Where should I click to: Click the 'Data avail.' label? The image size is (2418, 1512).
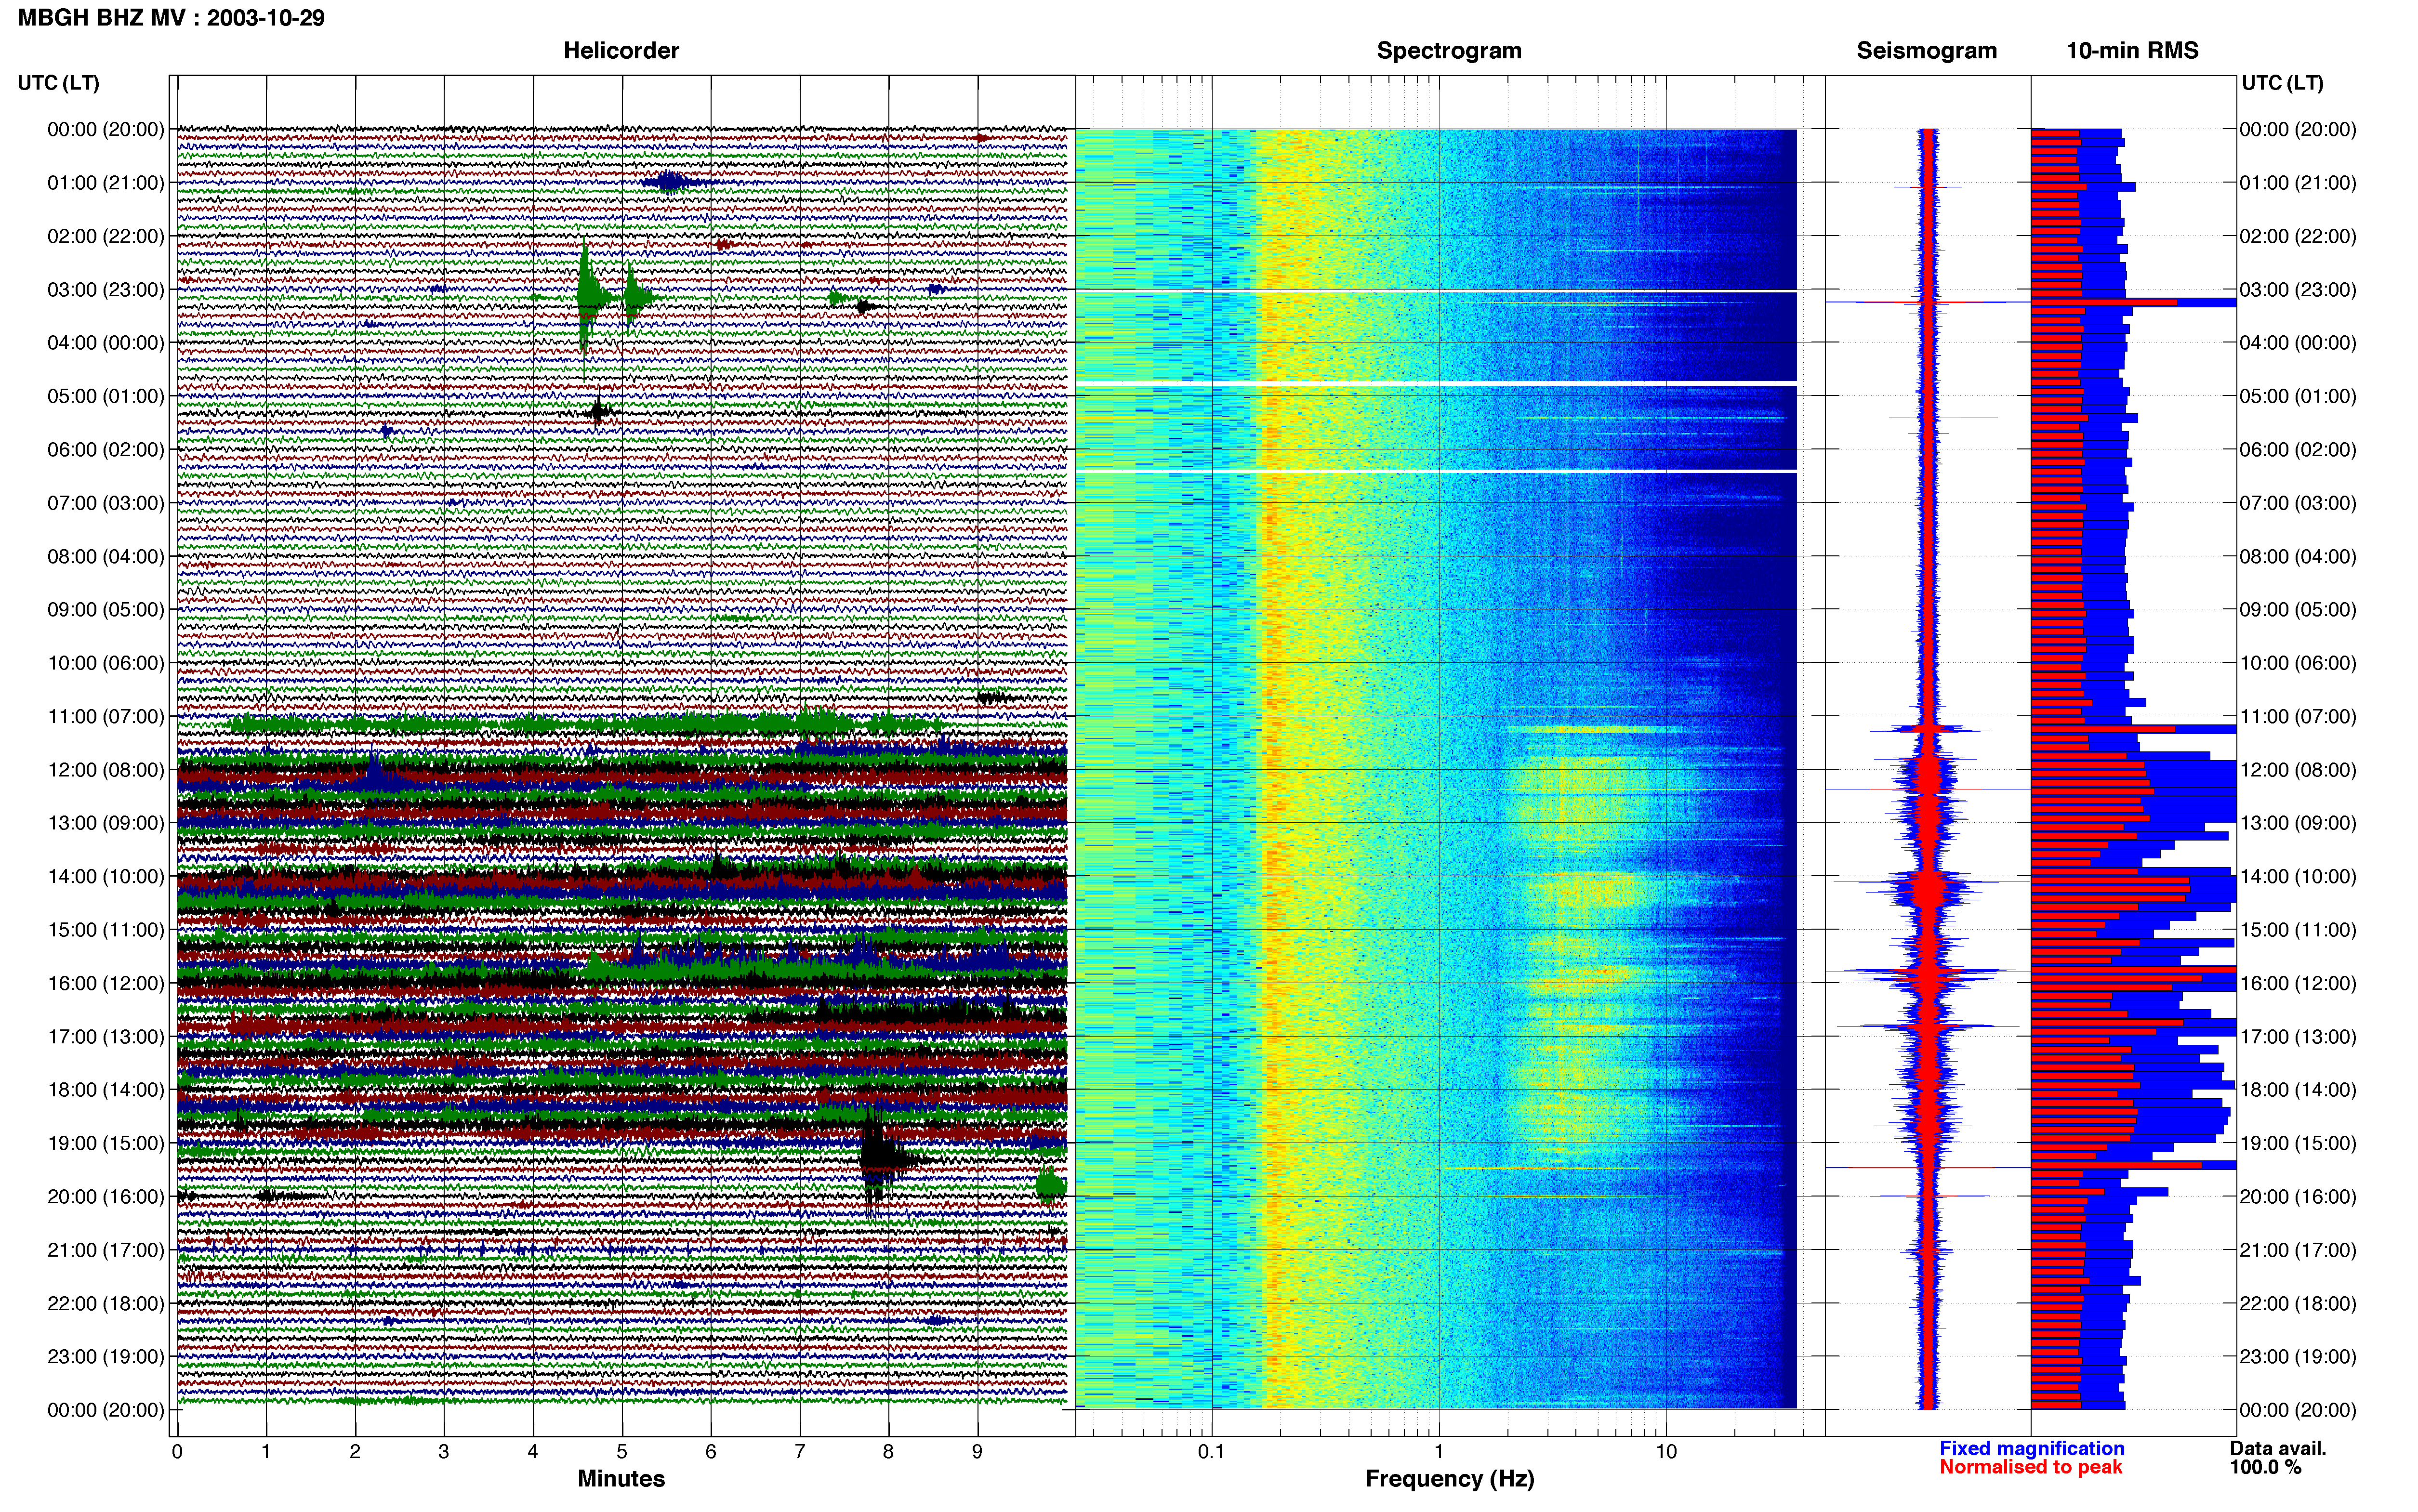click(x=2278, y=1448)
